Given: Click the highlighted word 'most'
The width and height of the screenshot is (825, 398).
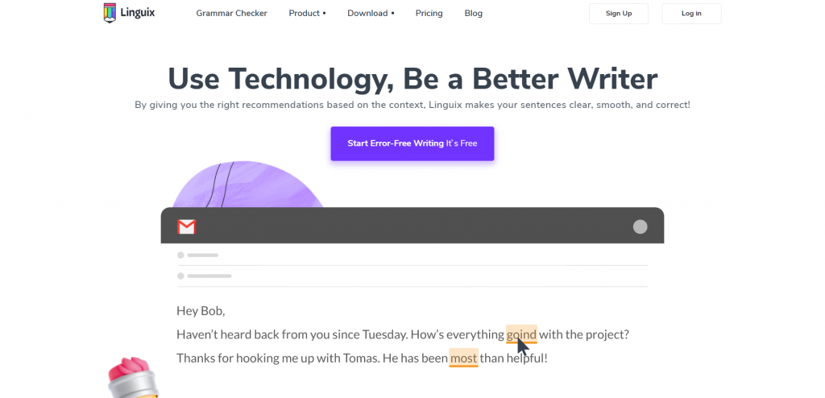Looking at the screenshot, I should (x=463, y=358).
